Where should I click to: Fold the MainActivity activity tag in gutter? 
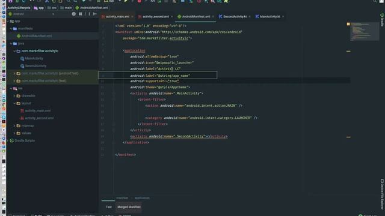[114, 94]
